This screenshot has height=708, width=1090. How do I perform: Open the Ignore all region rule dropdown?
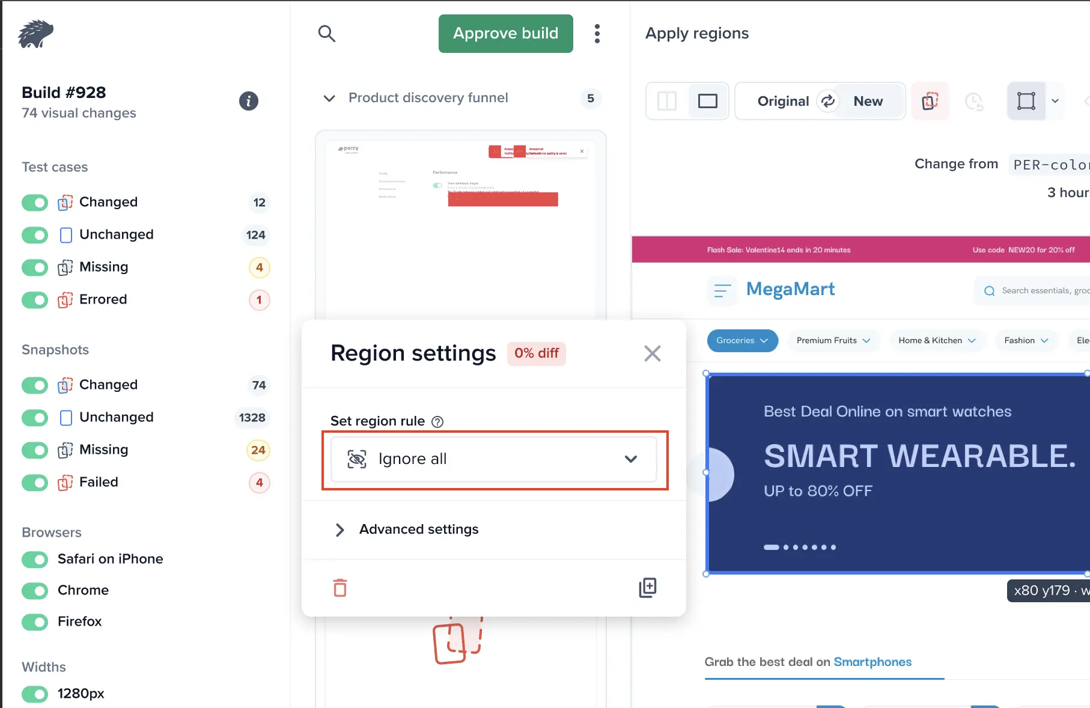(x=494, y=459)
